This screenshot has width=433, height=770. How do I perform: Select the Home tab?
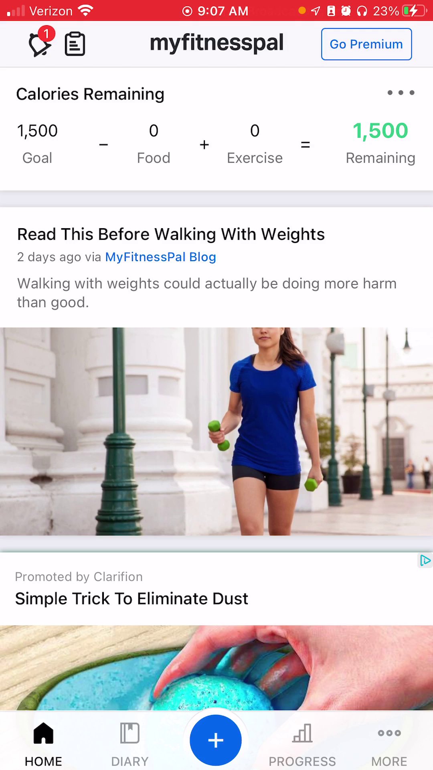(x=43, y=744)
